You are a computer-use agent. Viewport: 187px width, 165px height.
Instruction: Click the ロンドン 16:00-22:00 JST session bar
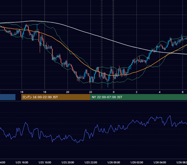56,97
